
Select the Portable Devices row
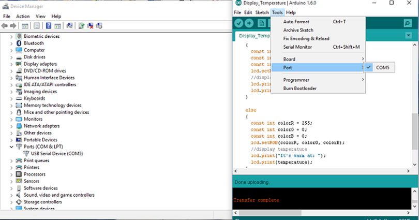click(41, 140)
